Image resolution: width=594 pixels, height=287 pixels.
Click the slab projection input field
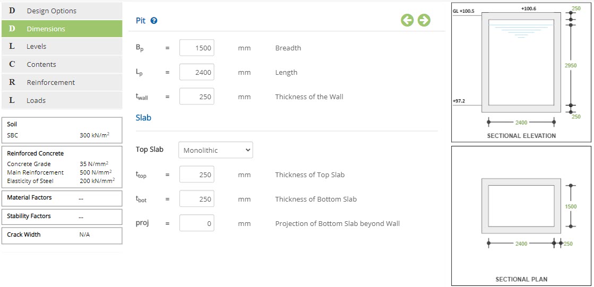(196, 223)
